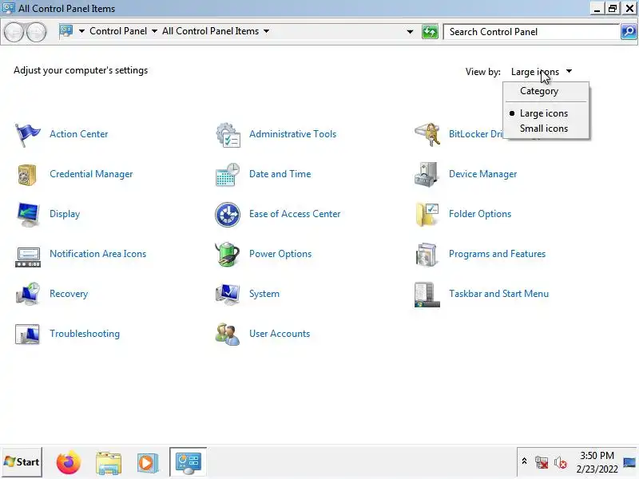Click the Device Manager link
Screen dimensions: 639x479
(482, 174)
